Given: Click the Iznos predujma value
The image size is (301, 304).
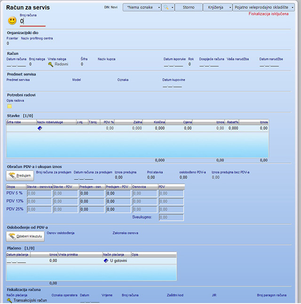Looking at the screenshot, I should (119, 178).
